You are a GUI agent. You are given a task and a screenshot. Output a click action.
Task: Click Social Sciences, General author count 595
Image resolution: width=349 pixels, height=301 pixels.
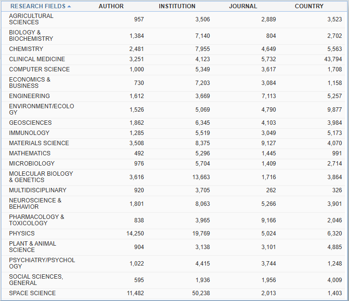(139, 280)
